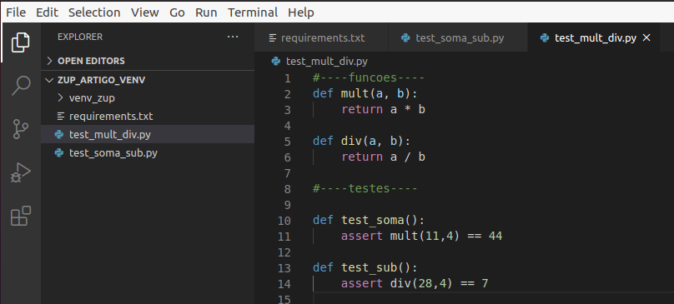The width and height of the screenshot is (674, 304).
Task: Click Python icon beside test_soma_sub.py in explorer
Action: pyautogui.click(x=59, y=153)
